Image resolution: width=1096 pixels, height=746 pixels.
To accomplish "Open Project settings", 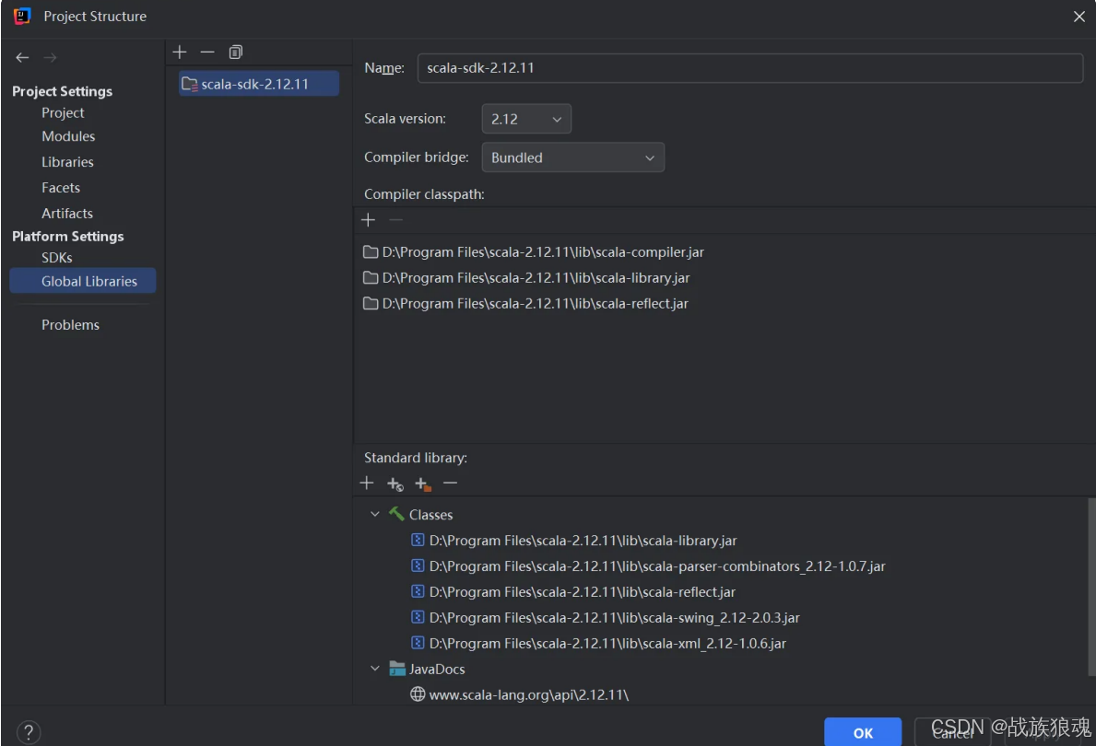I will (63, 112).
